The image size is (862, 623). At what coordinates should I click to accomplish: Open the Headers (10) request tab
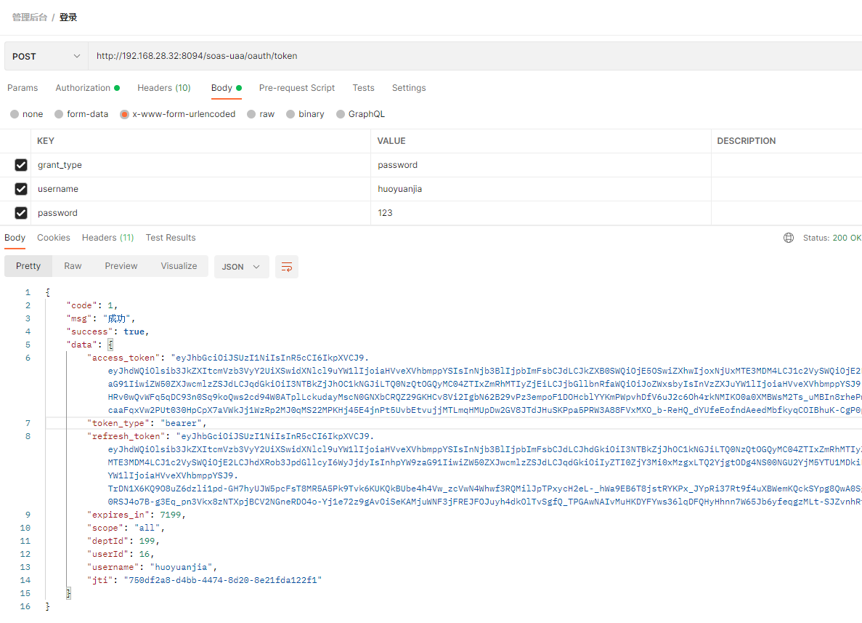164,88
